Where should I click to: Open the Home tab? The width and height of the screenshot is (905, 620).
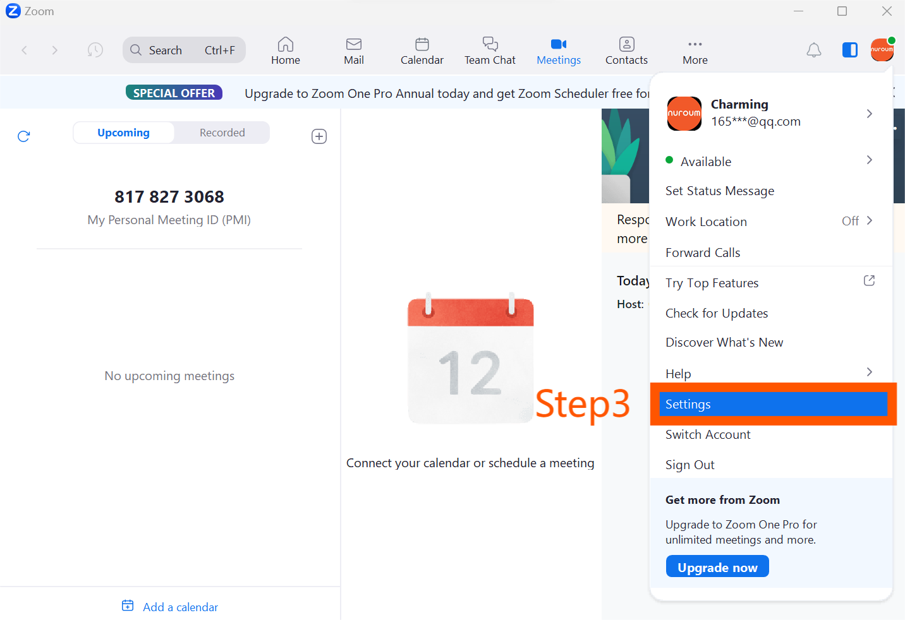(286, 51)
